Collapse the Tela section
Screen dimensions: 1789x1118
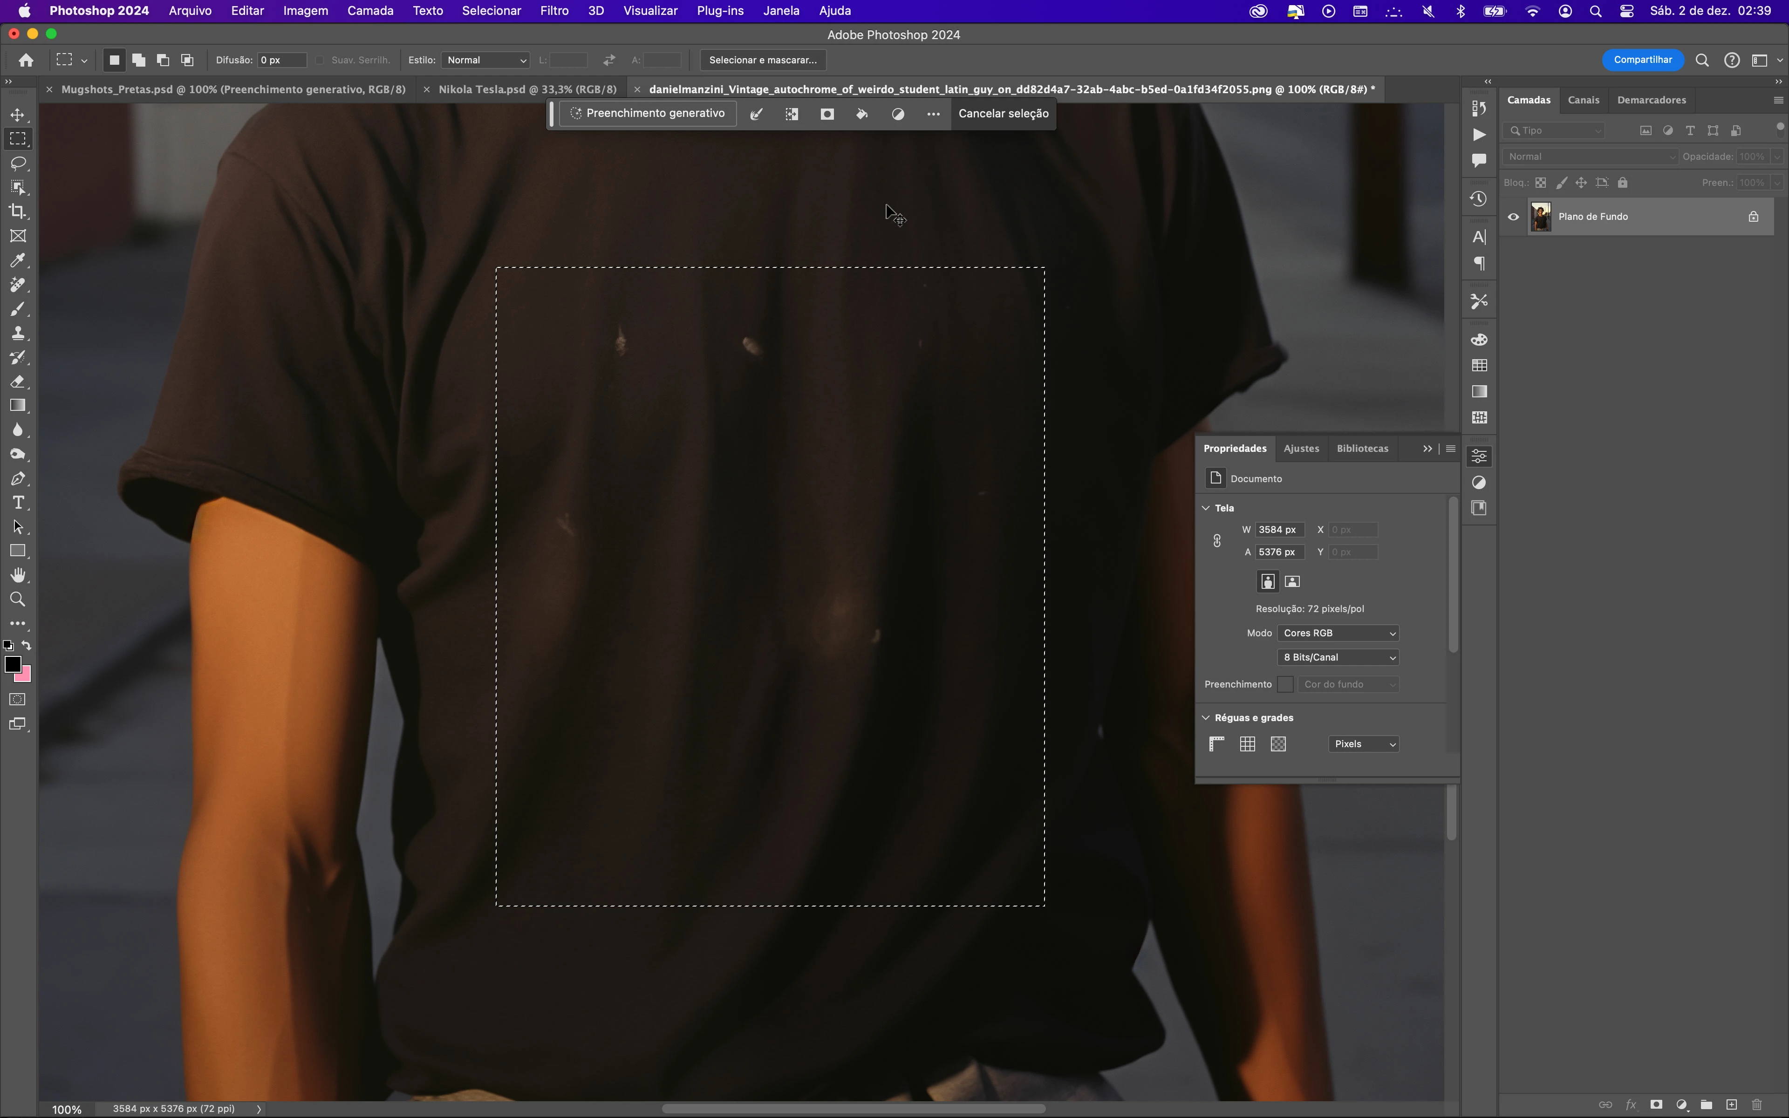point(1206,508)
